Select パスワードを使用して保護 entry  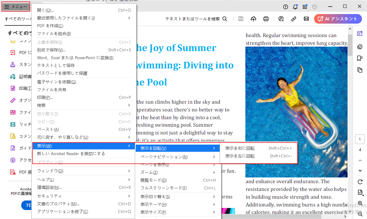(x=84, y=73)
